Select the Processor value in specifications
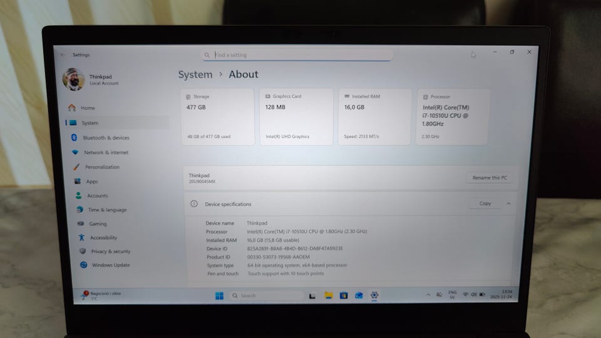Image resolution: width=601 pixels, height=338 pixels. (307, 232)
